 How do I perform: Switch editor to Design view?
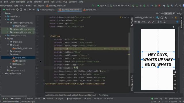tap(178, 13)
